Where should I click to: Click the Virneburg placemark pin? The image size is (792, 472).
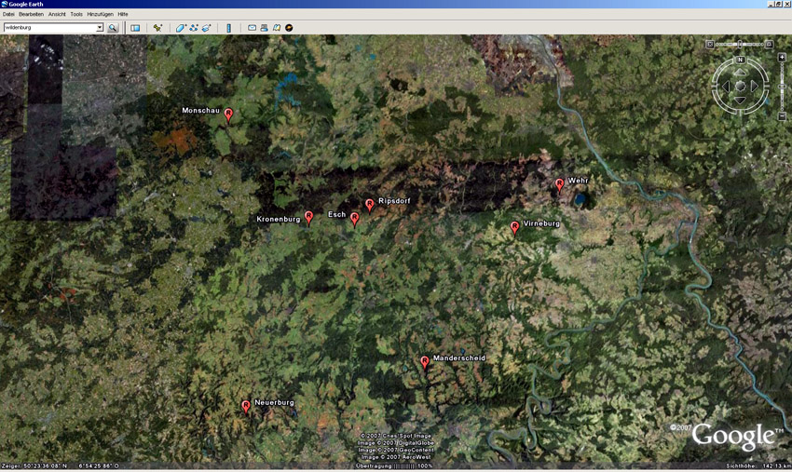pos(514,228)
